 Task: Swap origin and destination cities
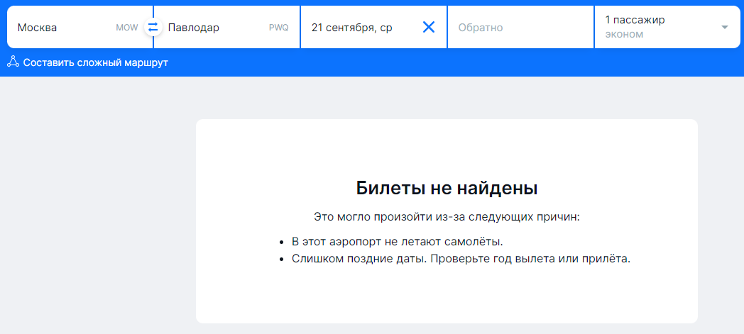coord(153,27)
